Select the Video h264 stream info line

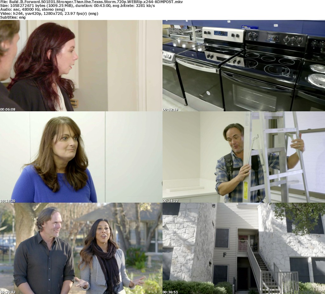pyautogui.click(x=49, y=14)
